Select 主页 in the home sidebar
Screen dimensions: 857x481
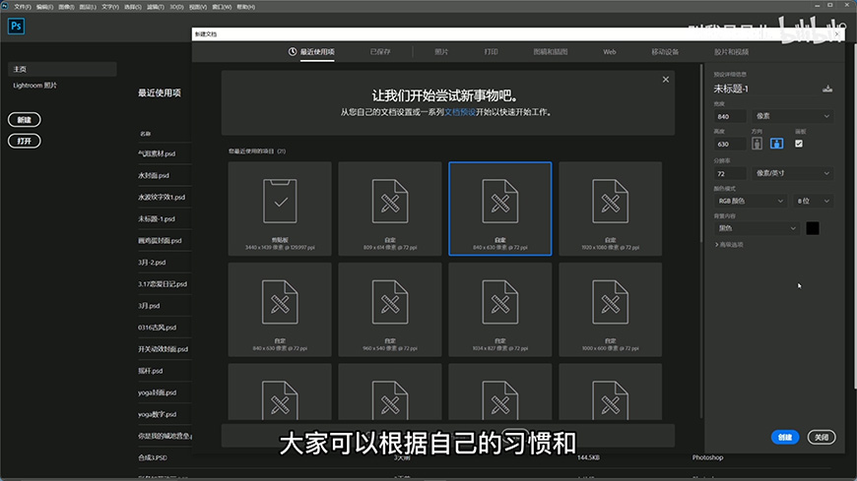62,69
